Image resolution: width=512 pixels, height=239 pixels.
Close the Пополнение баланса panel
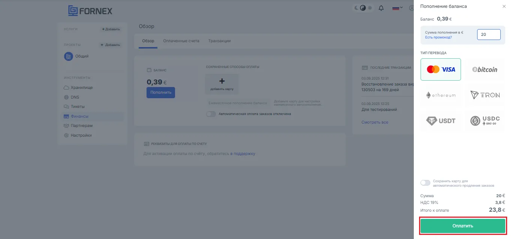(504, 6)
